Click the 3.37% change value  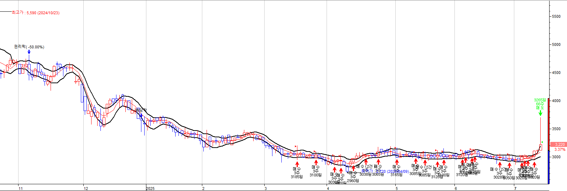tap(560, 149)
